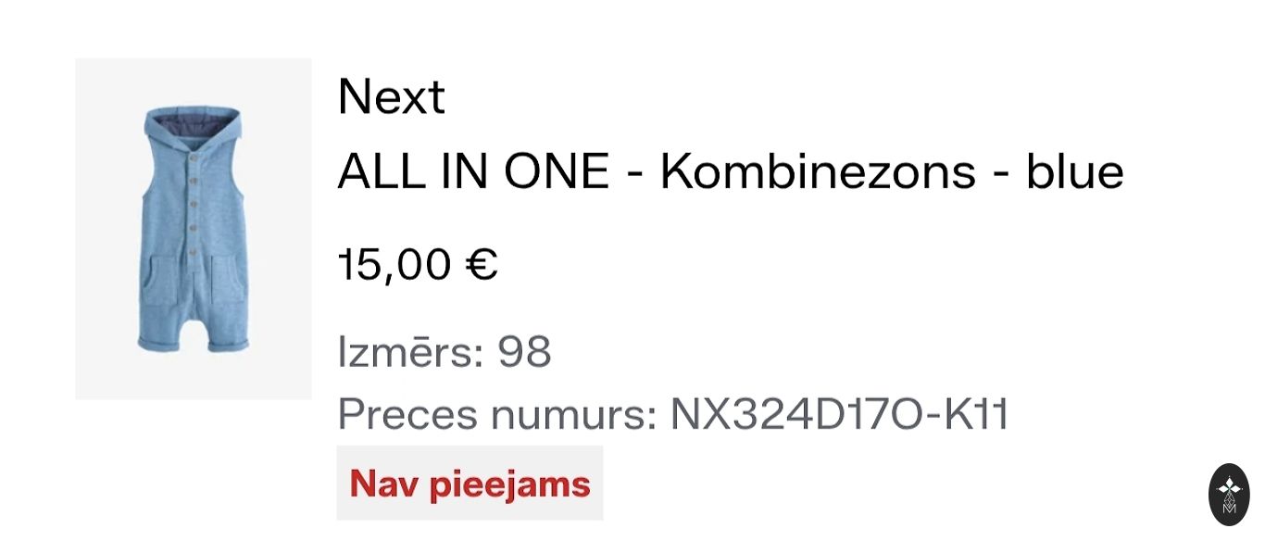This screenshot has width=1265, height=541.
Task: Click the dark oval logo badge icon
Action: point(1229,495)
